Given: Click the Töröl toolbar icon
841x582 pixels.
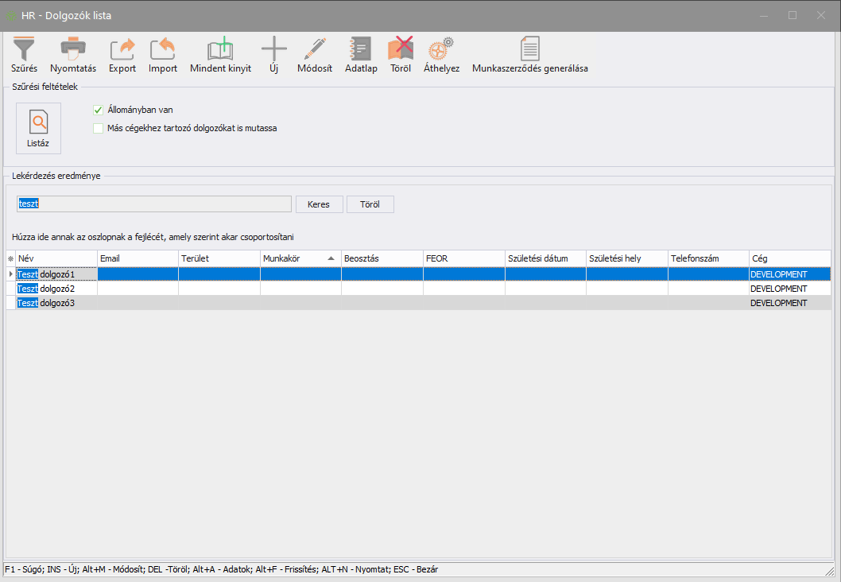Looking at the screenshot, I should [401, 49].
